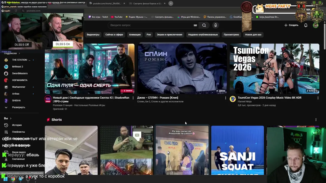Open the Сплин Романс video thumbnail
The image size is (326, 183).
[182, 69]
